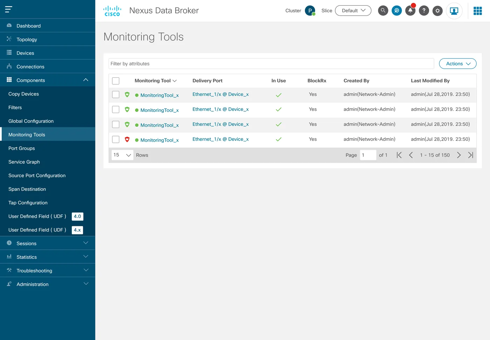This screenshot has width=490, height=340.
Task: Click the green shield icon in the first row
Action: tap(127, 94)
